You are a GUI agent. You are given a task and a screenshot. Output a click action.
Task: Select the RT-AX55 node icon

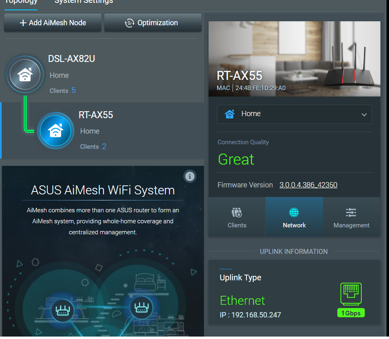[x=55, y=130]
